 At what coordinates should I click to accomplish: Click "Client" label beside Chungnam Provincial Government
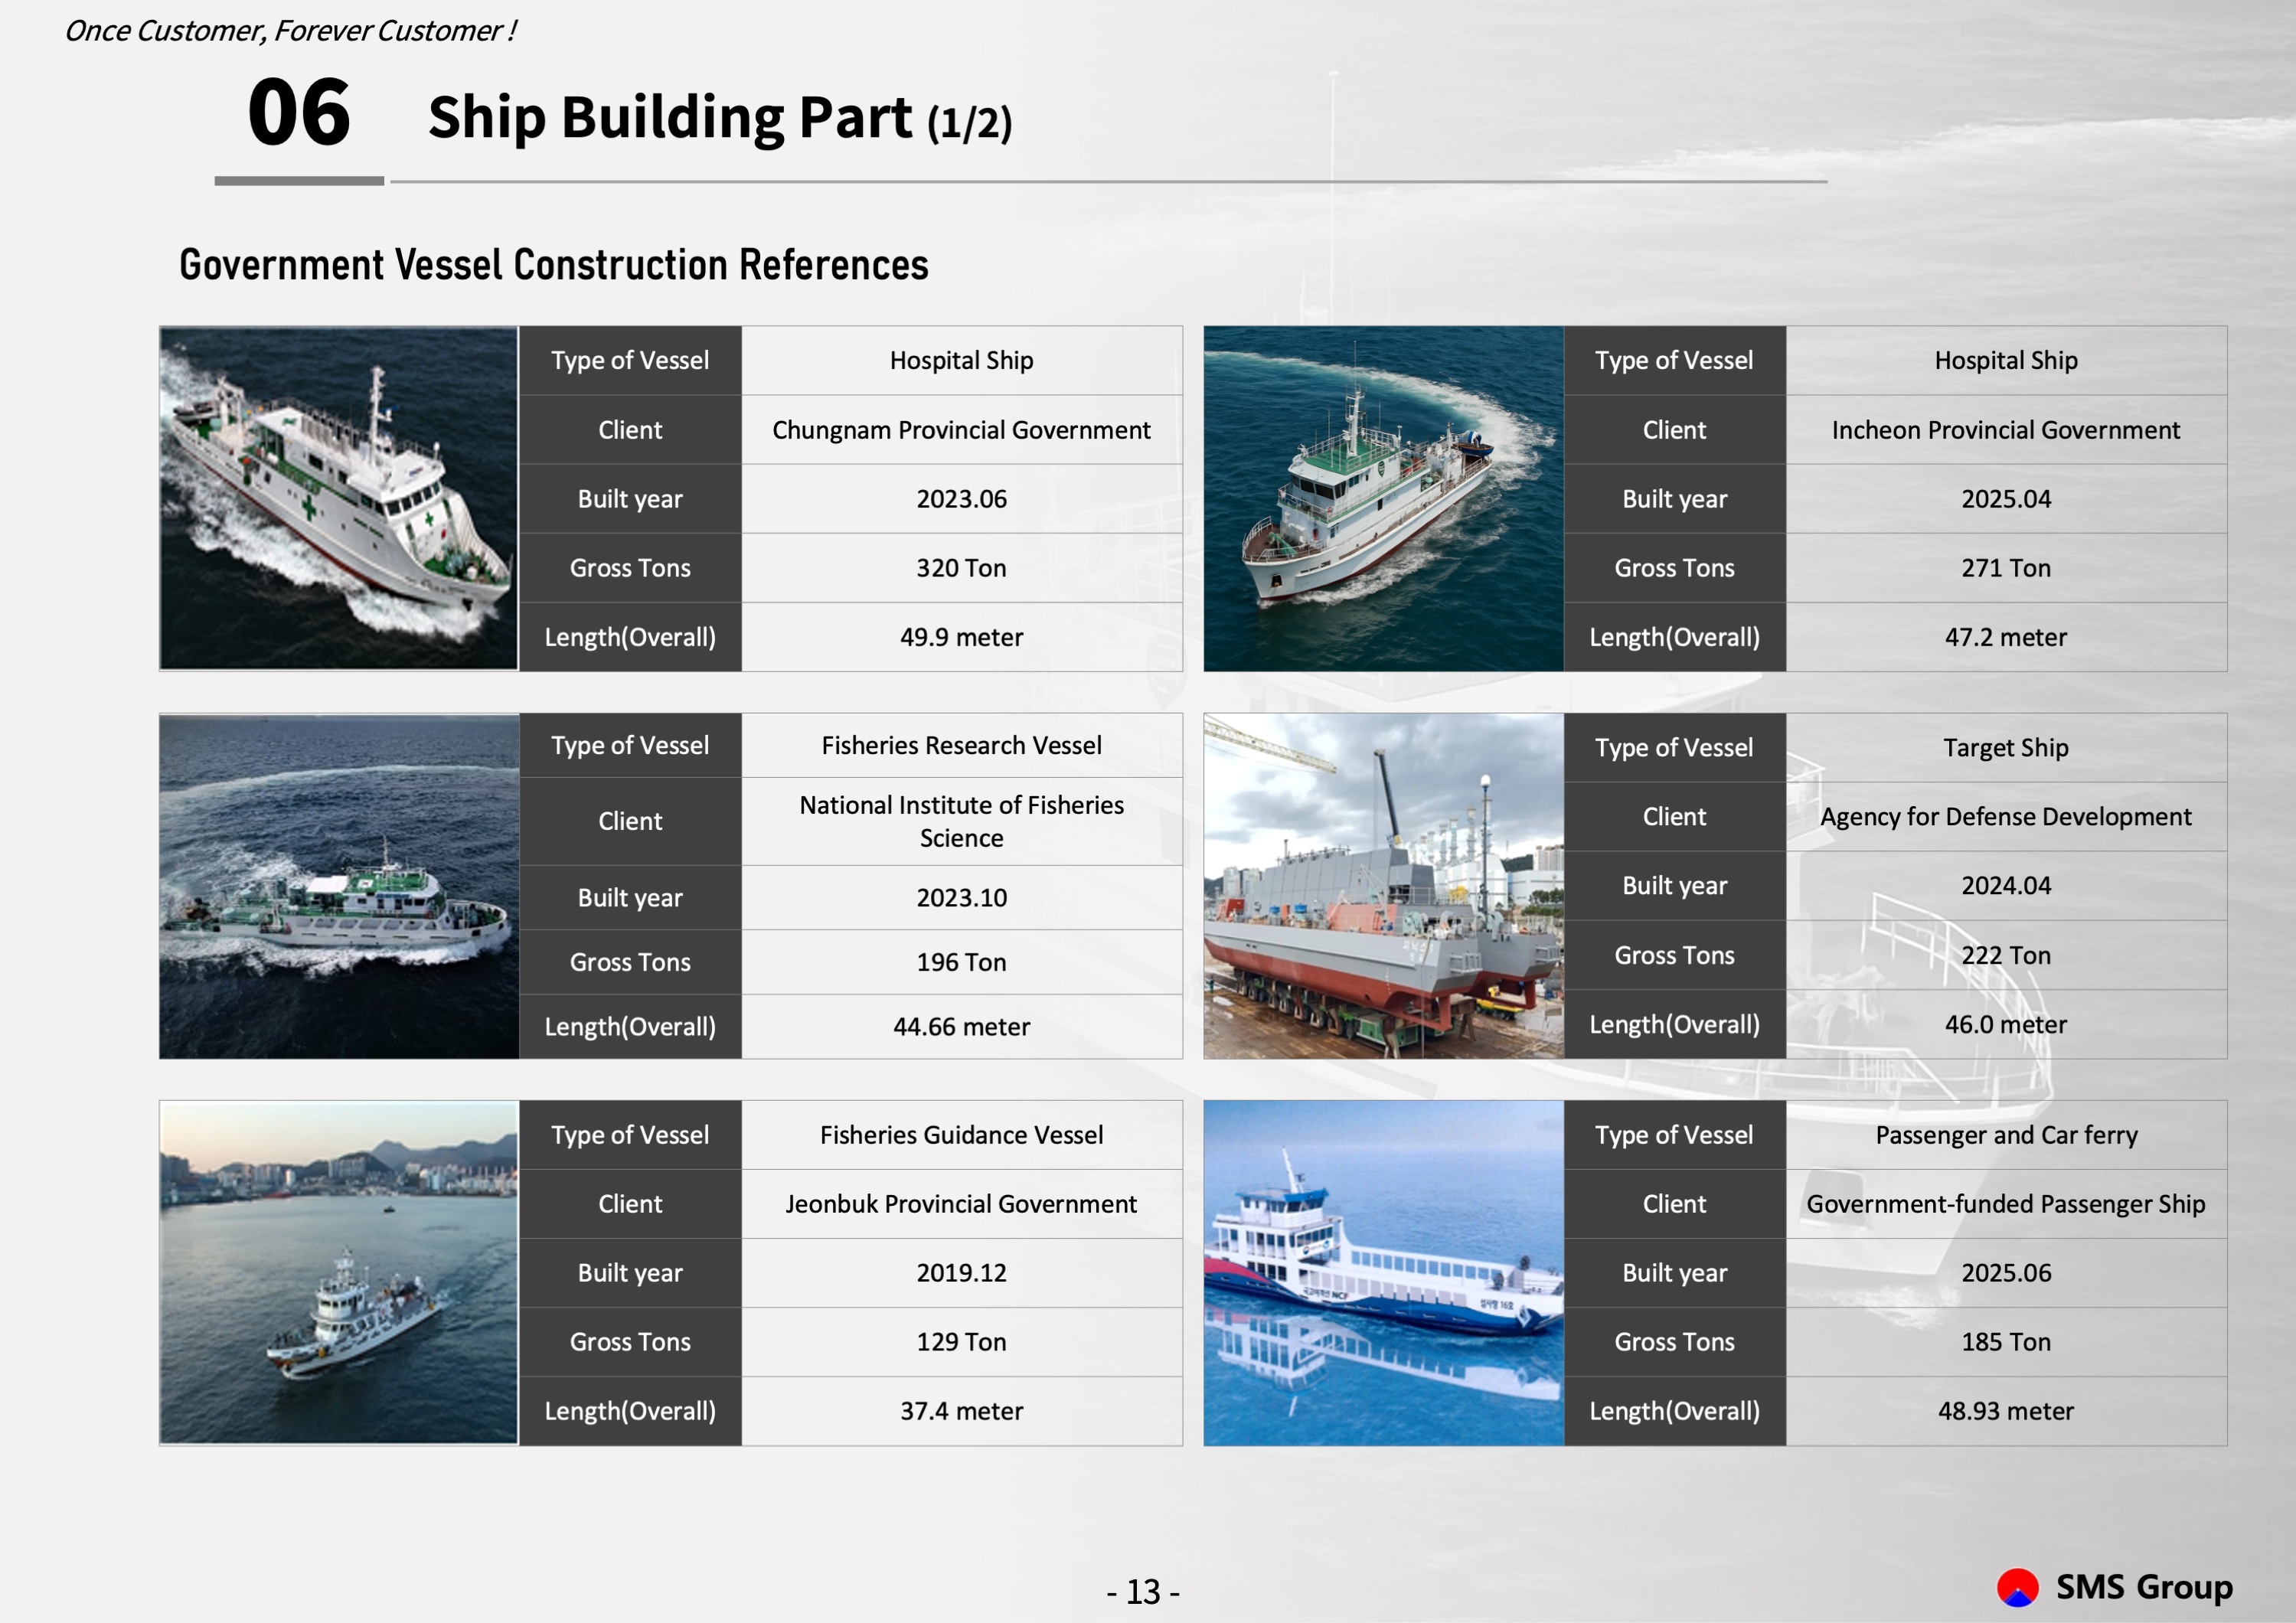630,430
